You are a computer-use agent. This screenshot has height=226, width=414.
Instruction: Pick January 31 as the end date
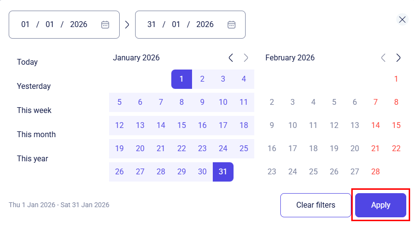[x=222, y=171]
